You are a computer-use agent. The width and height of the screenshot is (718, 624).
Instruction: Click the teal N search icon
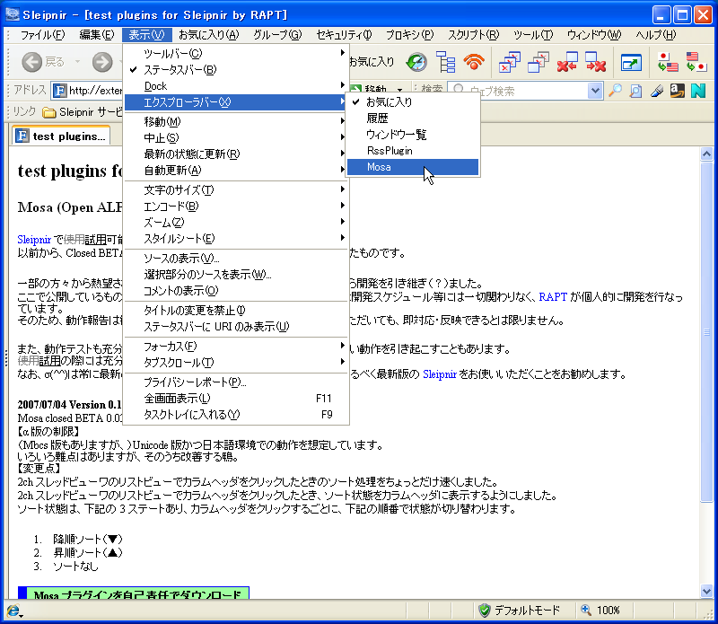pyautogui.click(x=698, y=91)
